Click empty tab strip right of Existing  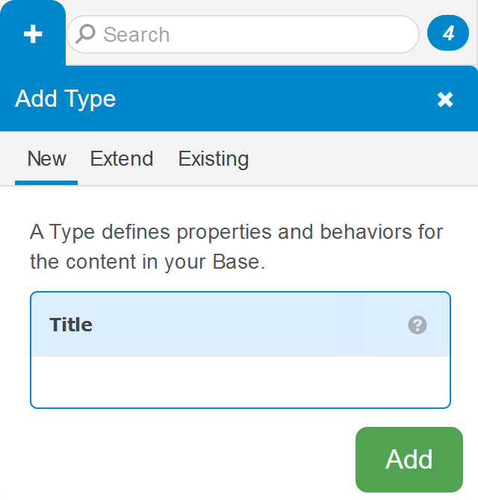pyautogui.click(x=358, y=159)
